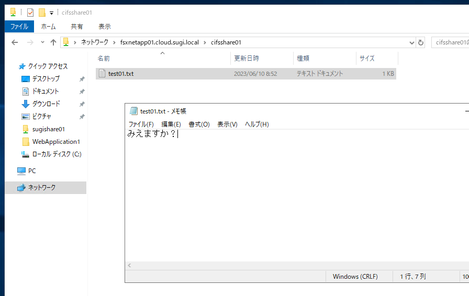The image size is (469, 296).
Task: Open Notepad ヘルプ(H) menu
Action: [257, 124]
